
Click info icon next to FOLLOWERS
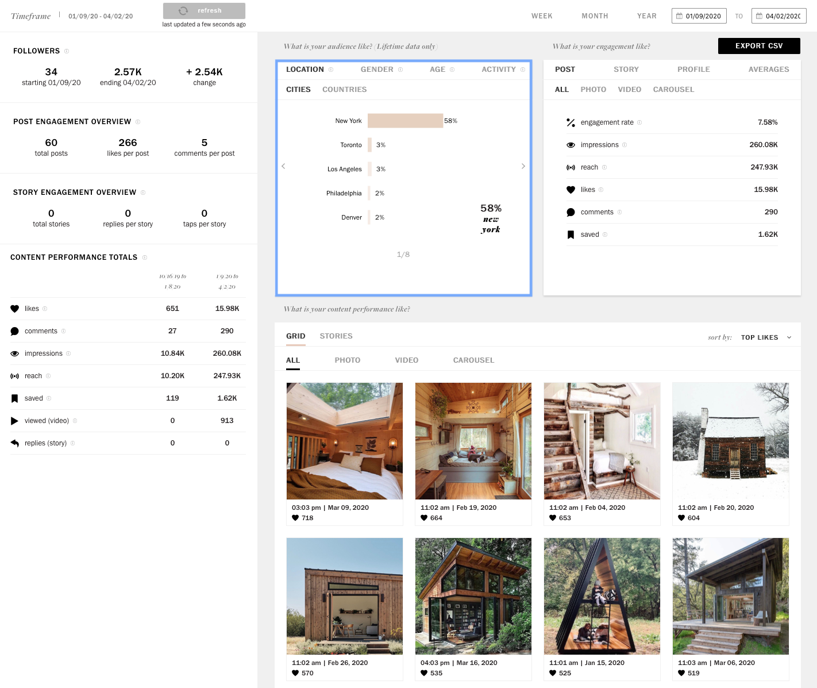(x=67, y=51)
